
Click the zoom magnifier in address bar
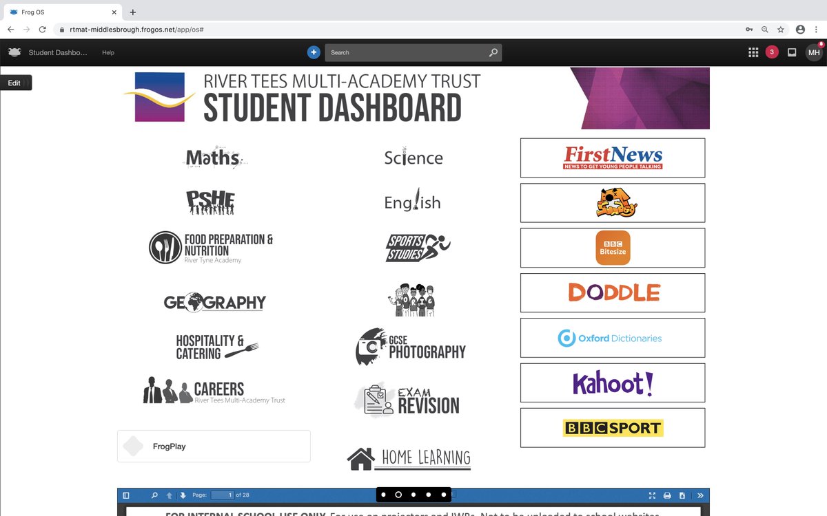[765, 30]
